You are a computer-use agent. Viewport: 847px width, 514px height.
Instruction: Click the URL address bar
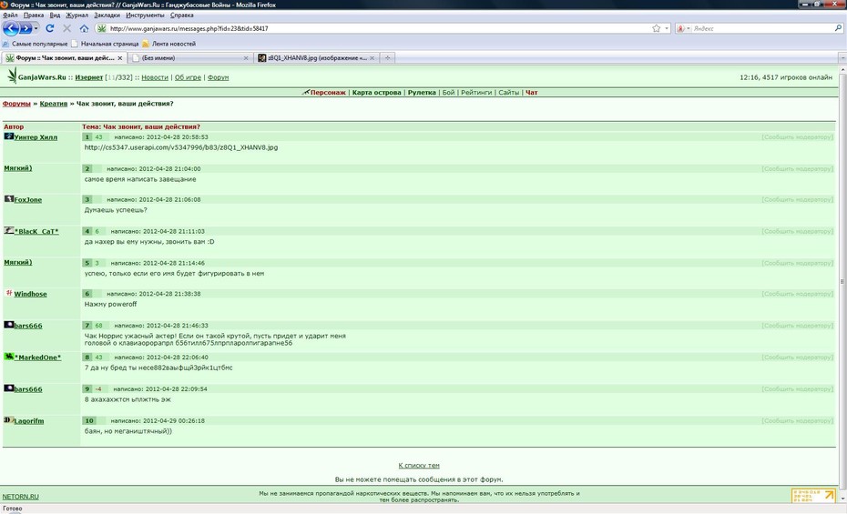[x=378, y=28]
